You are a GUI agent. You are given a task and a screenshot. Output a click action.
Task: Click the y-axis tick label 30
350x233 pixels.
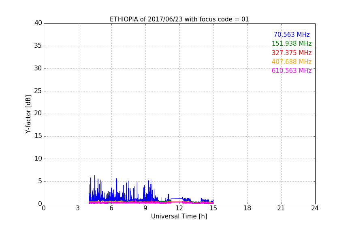tap(38, 68)
